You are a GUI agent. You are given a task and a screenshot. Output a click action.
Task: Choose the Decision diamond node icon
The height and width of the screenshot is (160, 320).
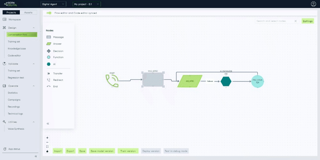49,51
